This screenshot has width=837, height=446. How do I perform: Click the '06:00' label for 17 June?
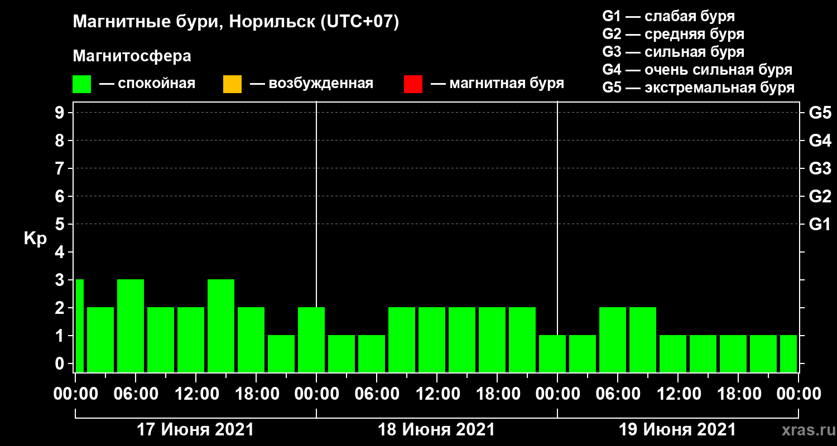coord(136,394)
